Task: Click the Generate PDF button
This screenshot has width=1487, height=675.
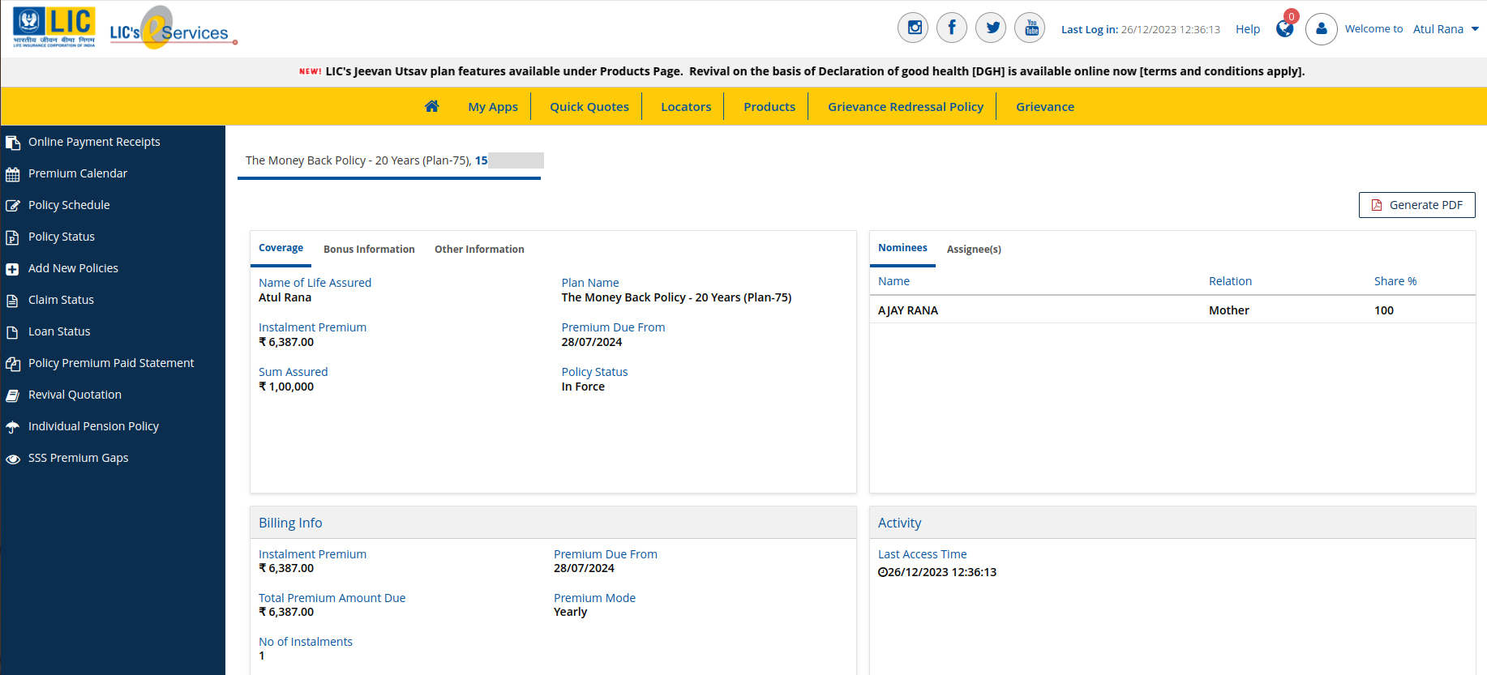Action: click(1416, 205)
